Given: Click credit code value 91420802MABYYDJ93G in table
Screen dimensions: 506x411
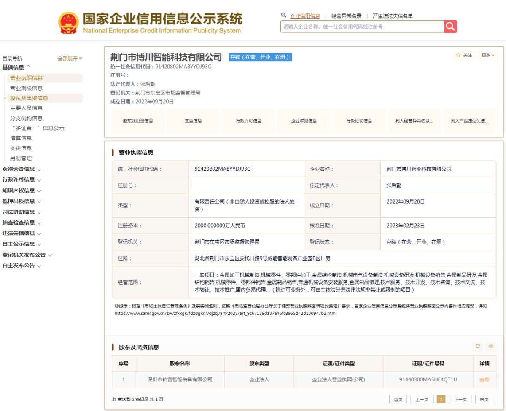Looking at the screenshot, I should [x=223, y=169].
